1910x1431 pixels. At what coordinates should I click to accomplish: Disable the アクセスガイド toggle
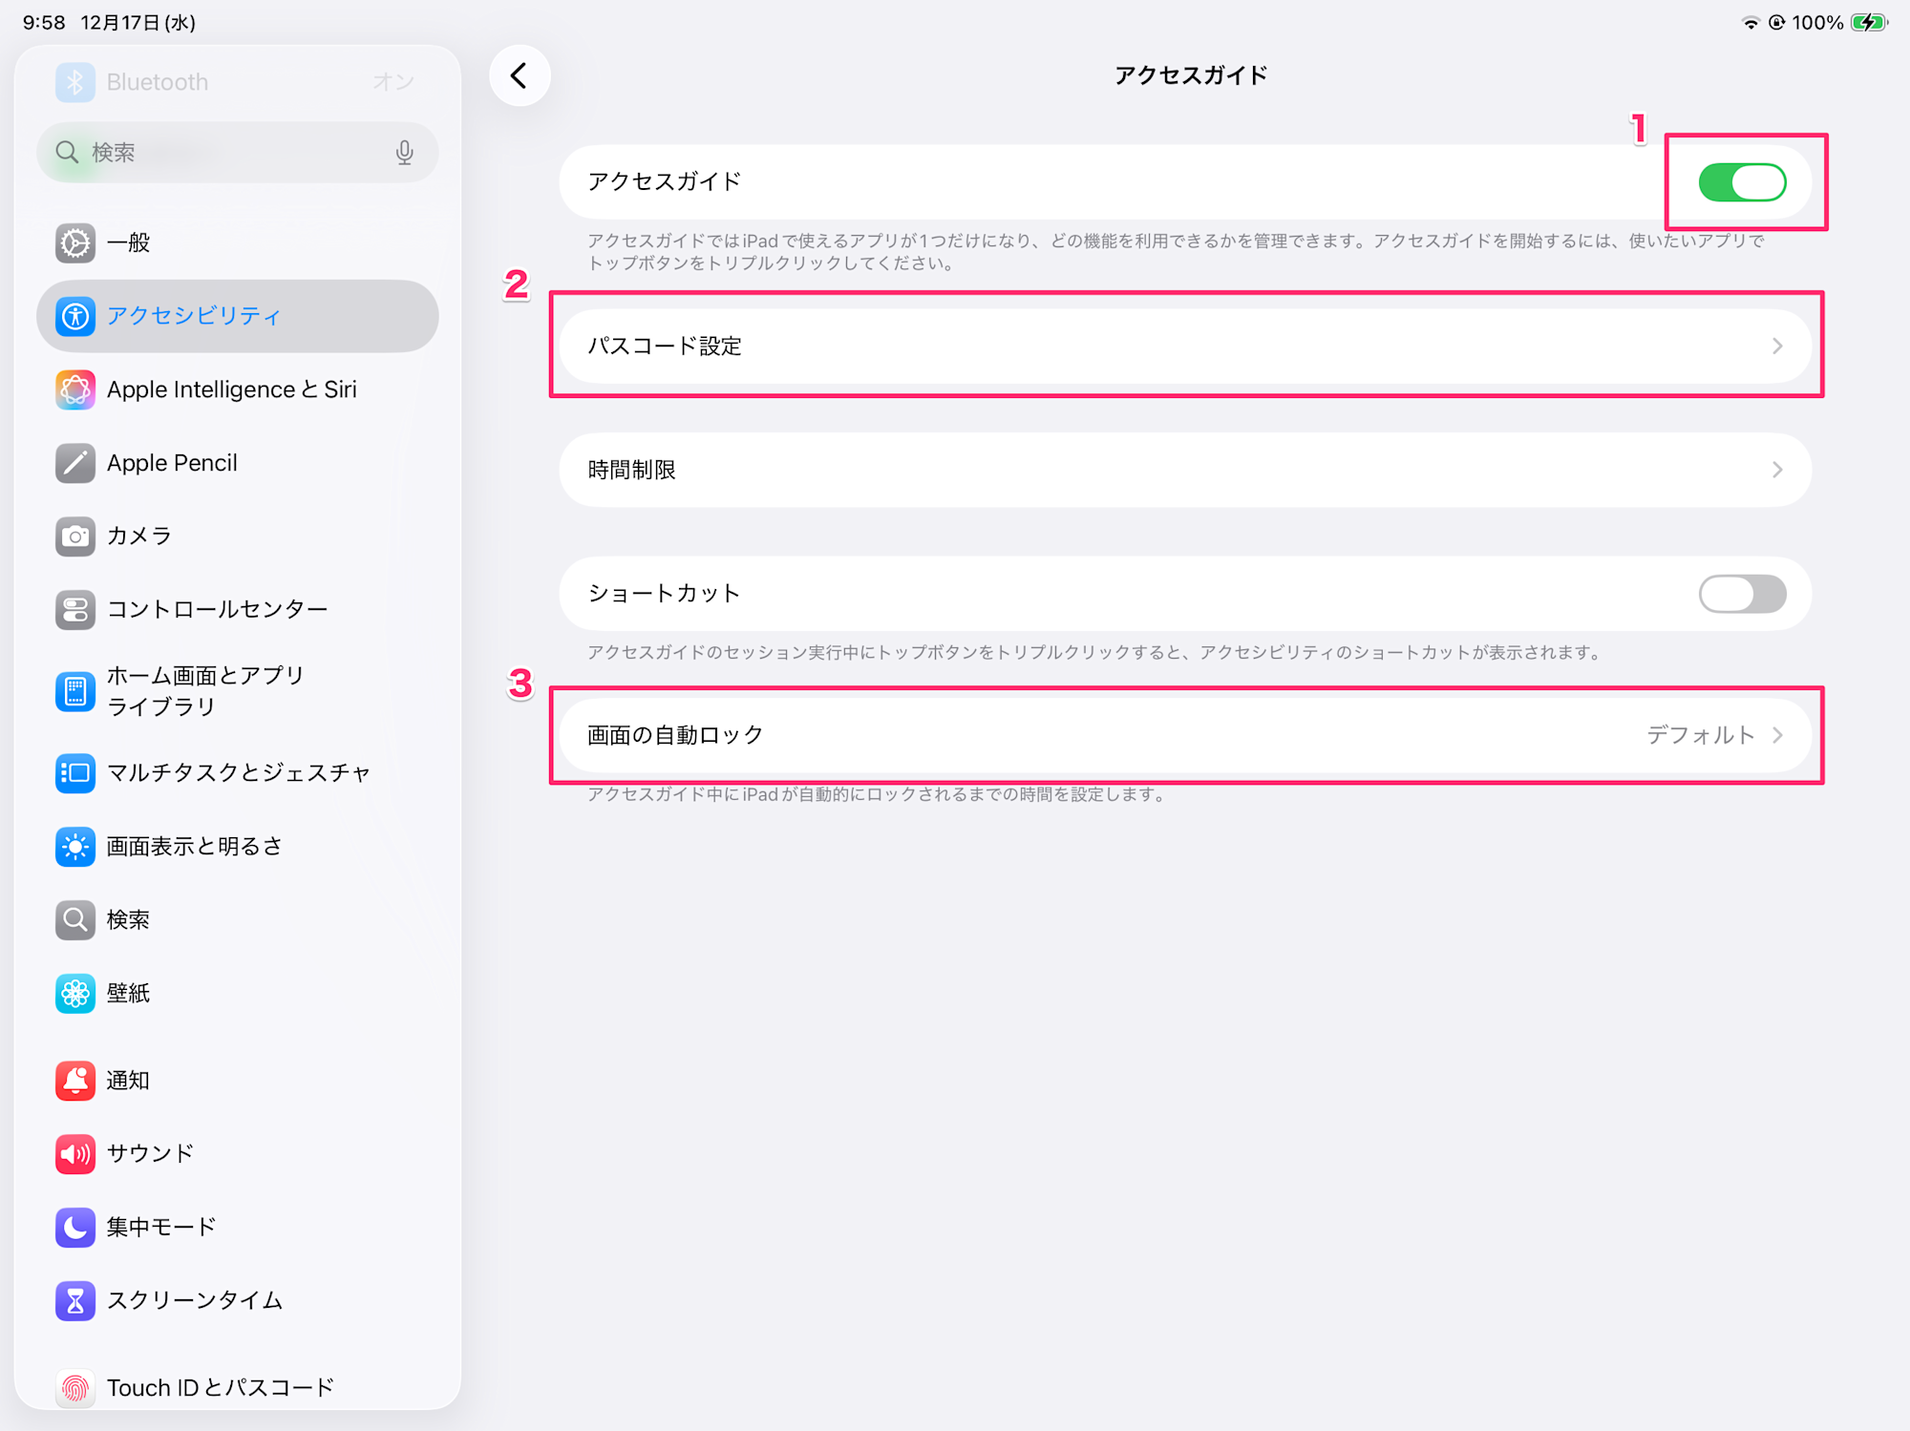coord(1741,182)
